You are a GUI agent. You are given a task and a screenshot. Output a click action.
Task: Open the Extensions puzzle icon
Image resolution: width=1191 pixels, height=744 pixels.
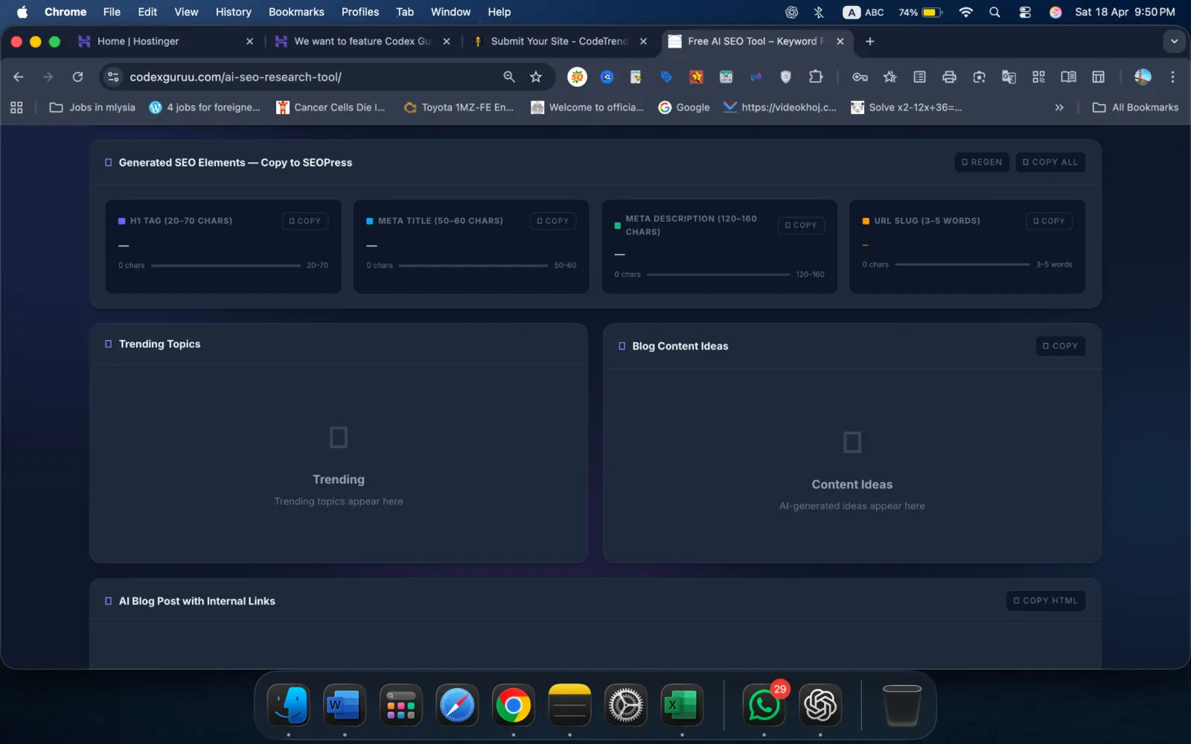(816, 77)
